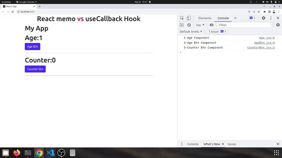282x158 pixels.
Task: Select the What's New drawer tab
Action: 211,144
